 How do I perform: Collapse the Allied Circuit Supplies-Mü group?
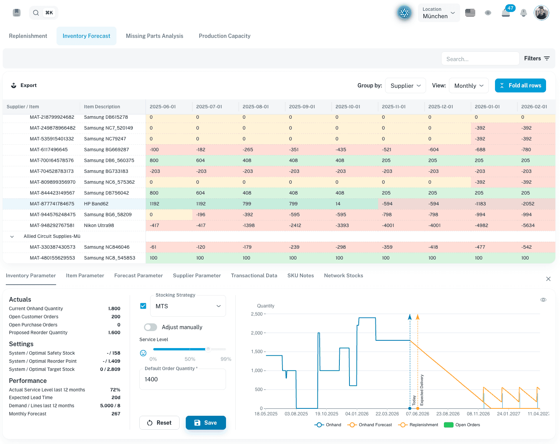pos(12,236)
